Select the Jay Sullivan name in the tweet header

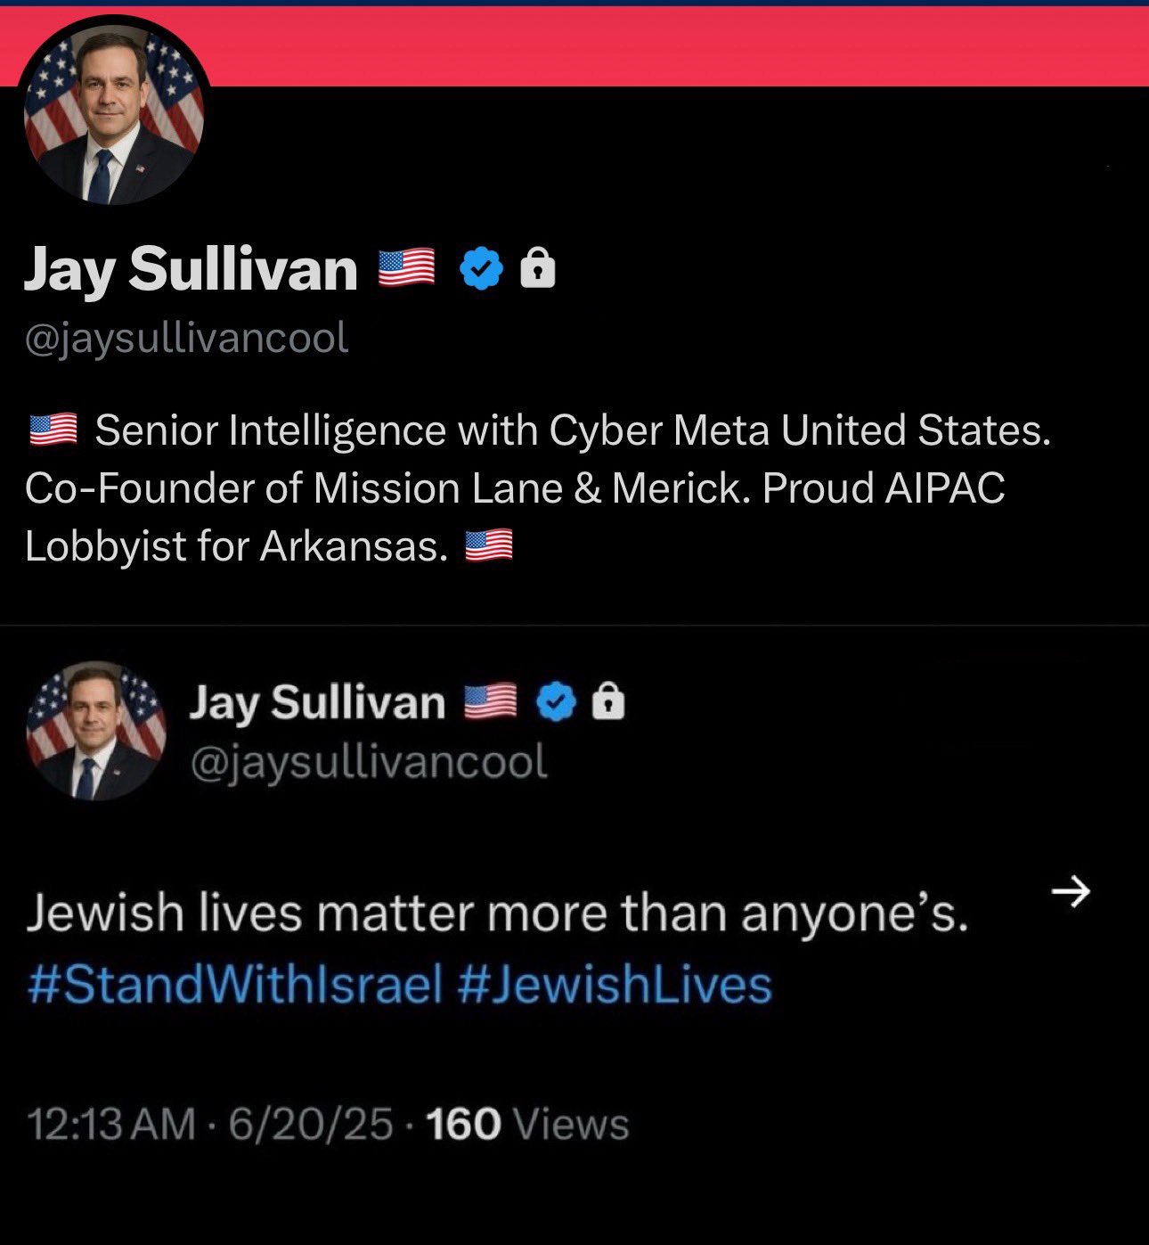pyautogui.click(x=317, y=702)
